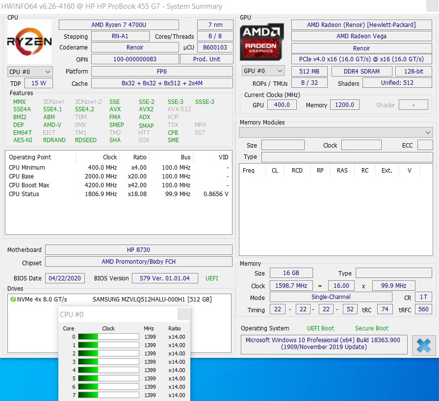Click the VID column header
The height and width of the screenshot is (401, 439).
pos(212,157)
